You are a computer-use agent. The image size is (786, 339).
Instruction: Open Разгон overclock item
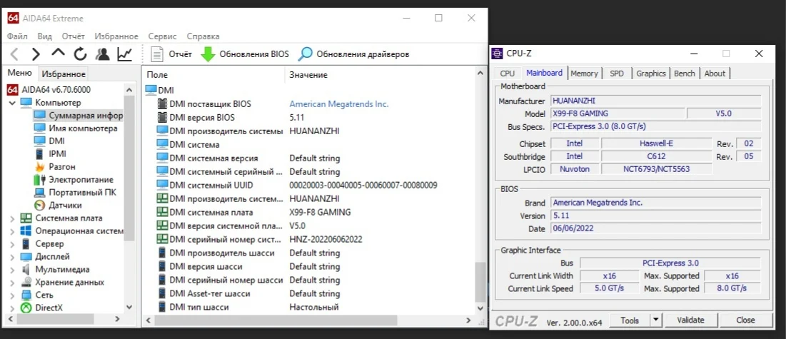click(55, 166)
